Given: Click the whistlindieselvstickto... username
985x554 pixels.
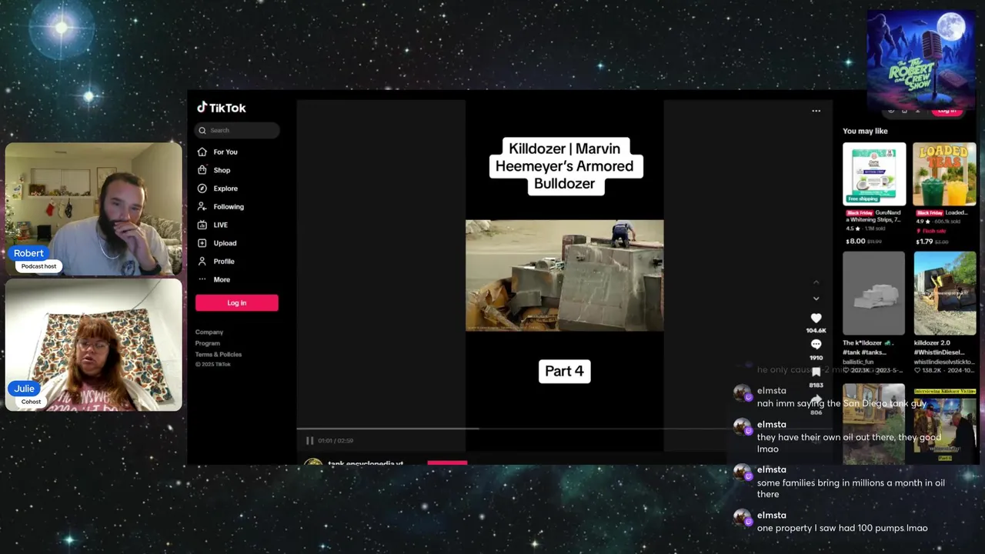Looking at the screenshot, I should point(943,362).
